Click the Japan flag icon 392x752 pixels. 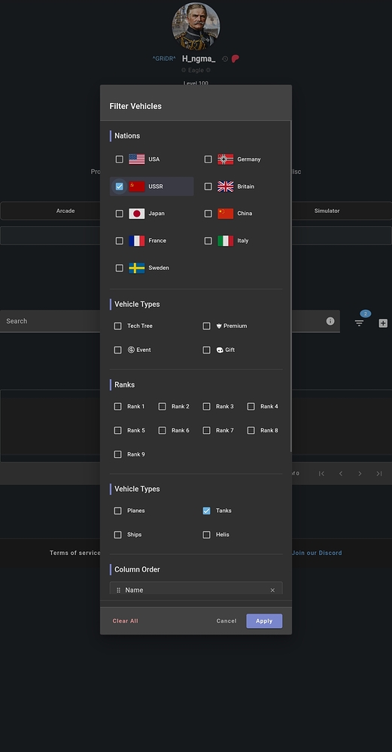pyautogui.click(x=137, y=214)
